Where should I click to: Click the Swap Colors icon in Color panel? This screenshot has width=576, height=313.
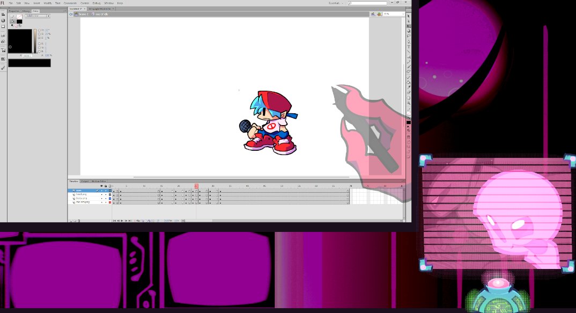(x=20, y=25)
